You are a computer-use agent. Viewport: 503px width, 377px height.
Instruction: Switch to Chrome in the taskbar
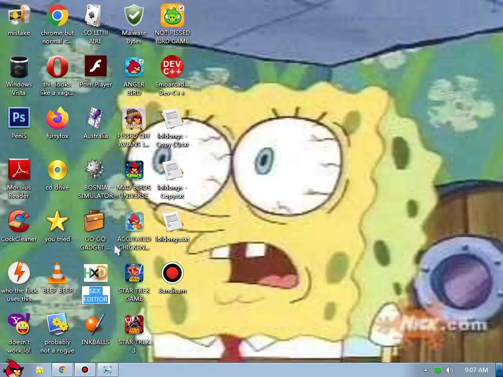(62, 370)
